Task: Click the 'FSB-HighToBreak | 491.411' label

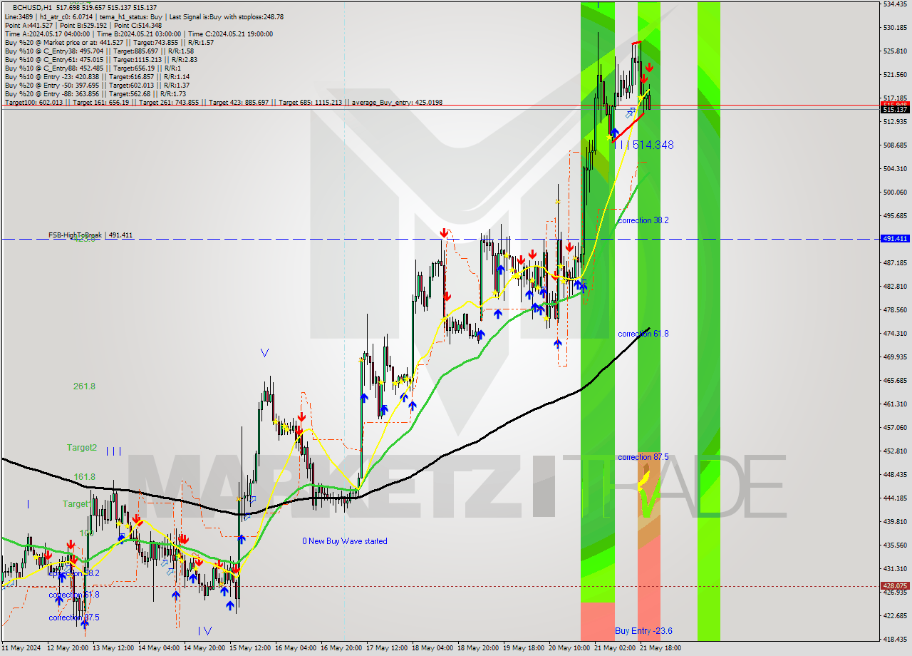Action: tap(90, 235)
